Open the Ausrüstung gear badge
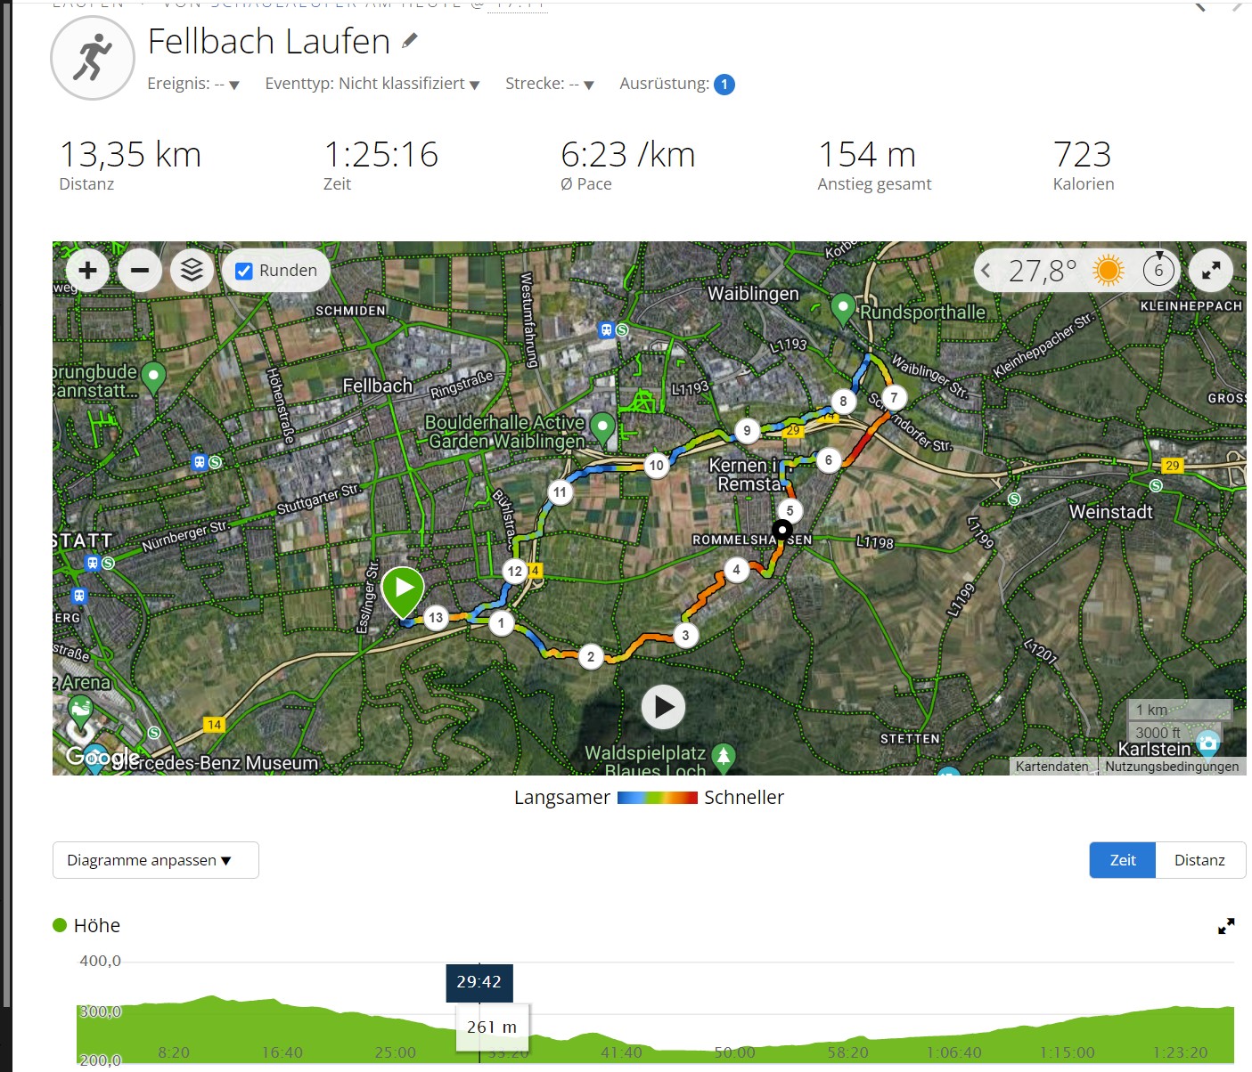1252x1072 pixels. [x=724, y=85]
